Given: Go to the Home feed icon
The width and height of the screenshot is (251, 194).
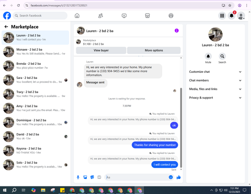Looking at the screenshot, I should (77, 16).
